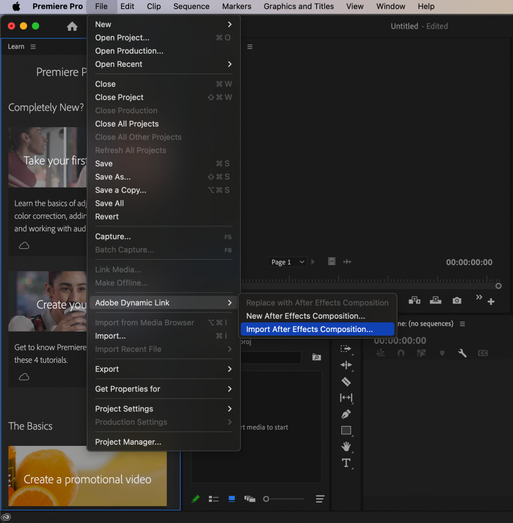Toggle Snap in the Timeline

coord(401,352)
